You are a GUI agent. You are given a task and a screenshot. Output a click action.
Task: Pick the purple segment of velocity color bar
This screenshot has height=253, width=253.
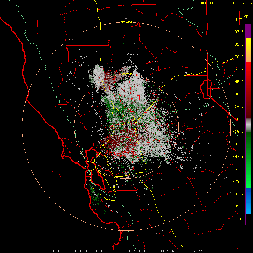(248, 31)
